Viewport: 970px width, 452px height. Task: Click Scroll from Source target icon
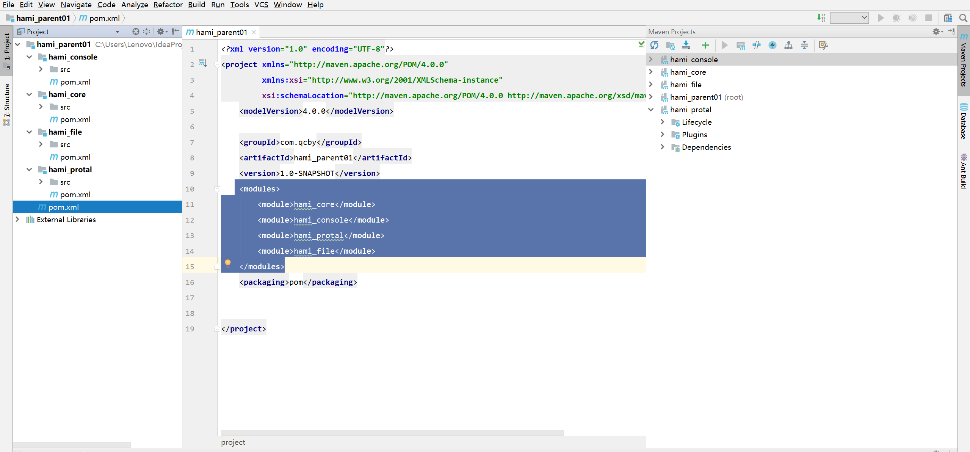136,31
